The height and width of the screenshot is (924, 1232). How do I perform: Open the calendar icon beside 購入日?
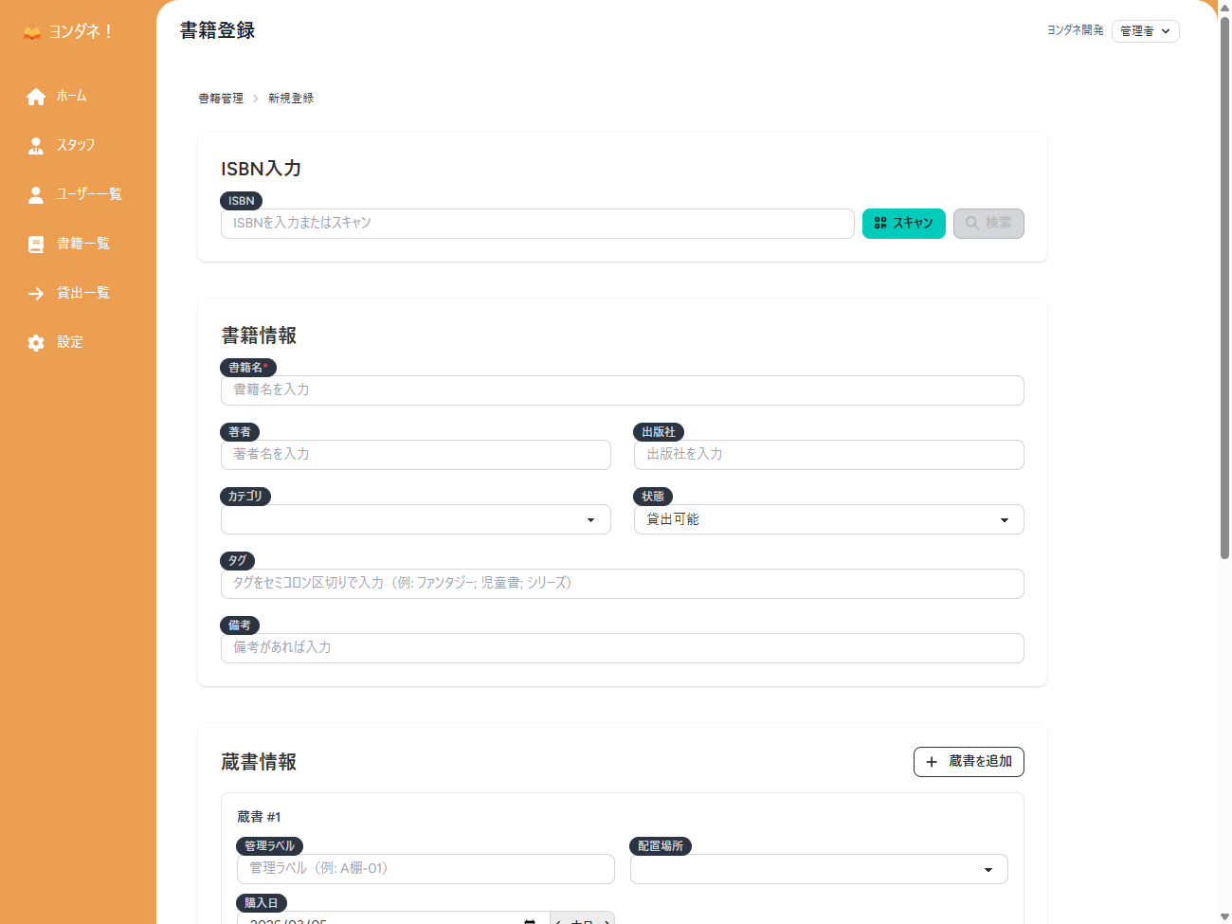coord(531,919)
